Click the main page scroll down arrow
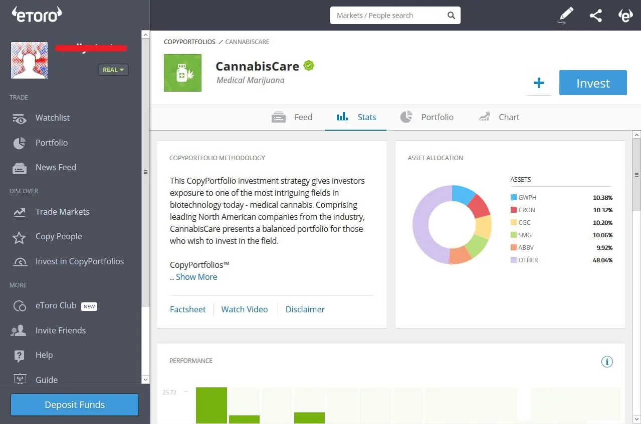 pos(636,419)
